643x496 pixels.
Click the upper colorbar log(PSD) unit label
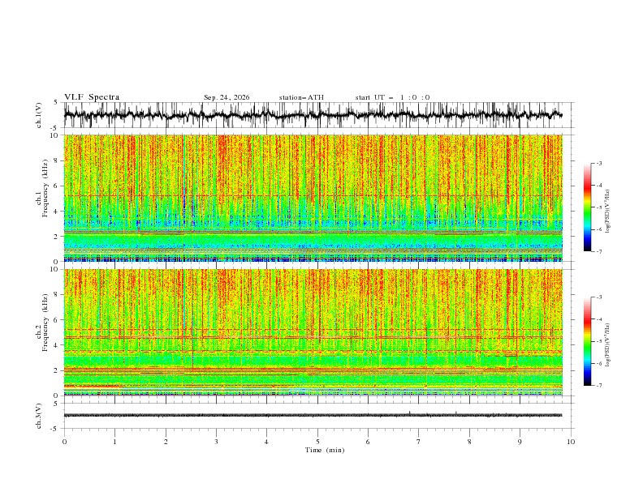tap(607, 212)
